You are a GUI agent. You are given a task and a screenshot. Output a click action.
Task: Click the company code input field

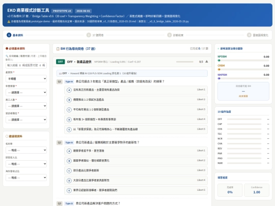tap(26, 65)
